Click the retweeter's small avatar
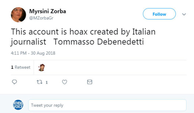 pos(41,67)
